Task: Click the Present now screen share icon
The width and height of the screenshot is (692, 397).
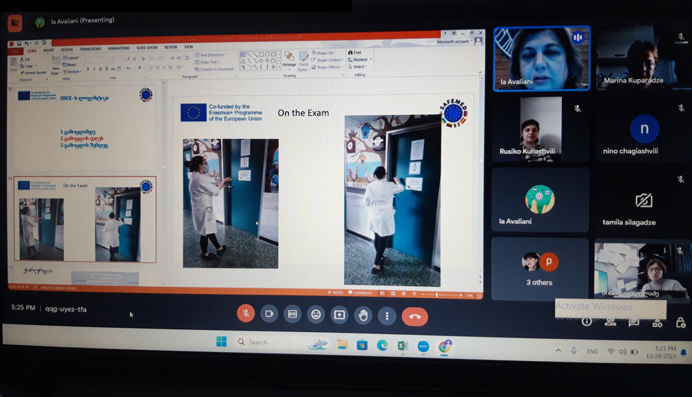Action: click(x=340, y=315)
